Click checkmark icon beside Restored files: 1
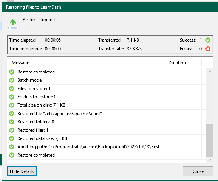 pos(12,130)
